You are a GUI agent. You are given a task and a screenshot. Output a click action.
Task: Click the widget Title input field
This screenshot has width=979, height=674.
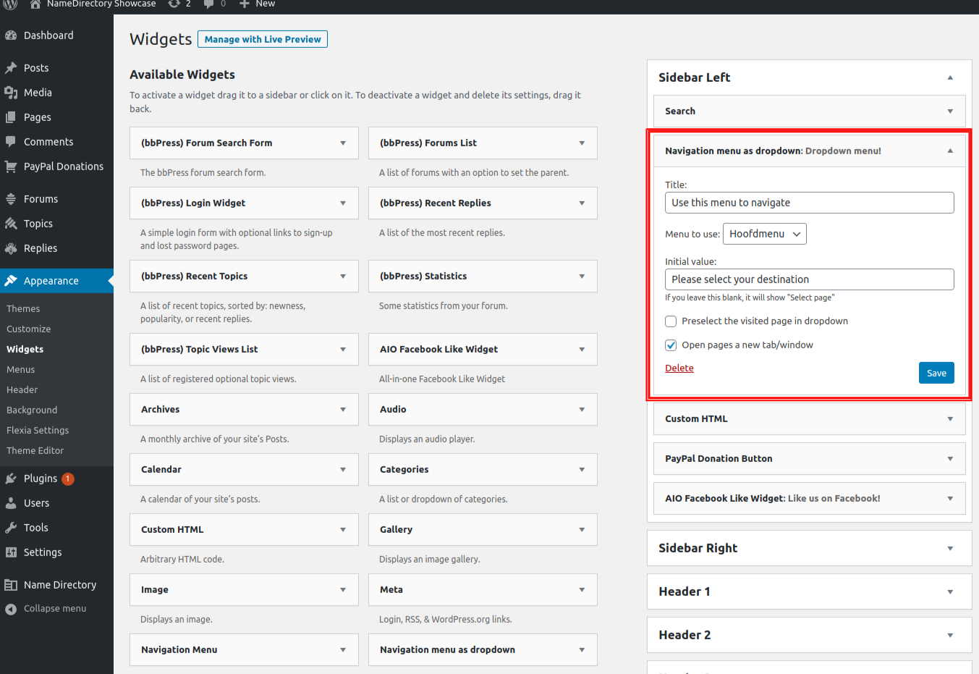(809, 203)
